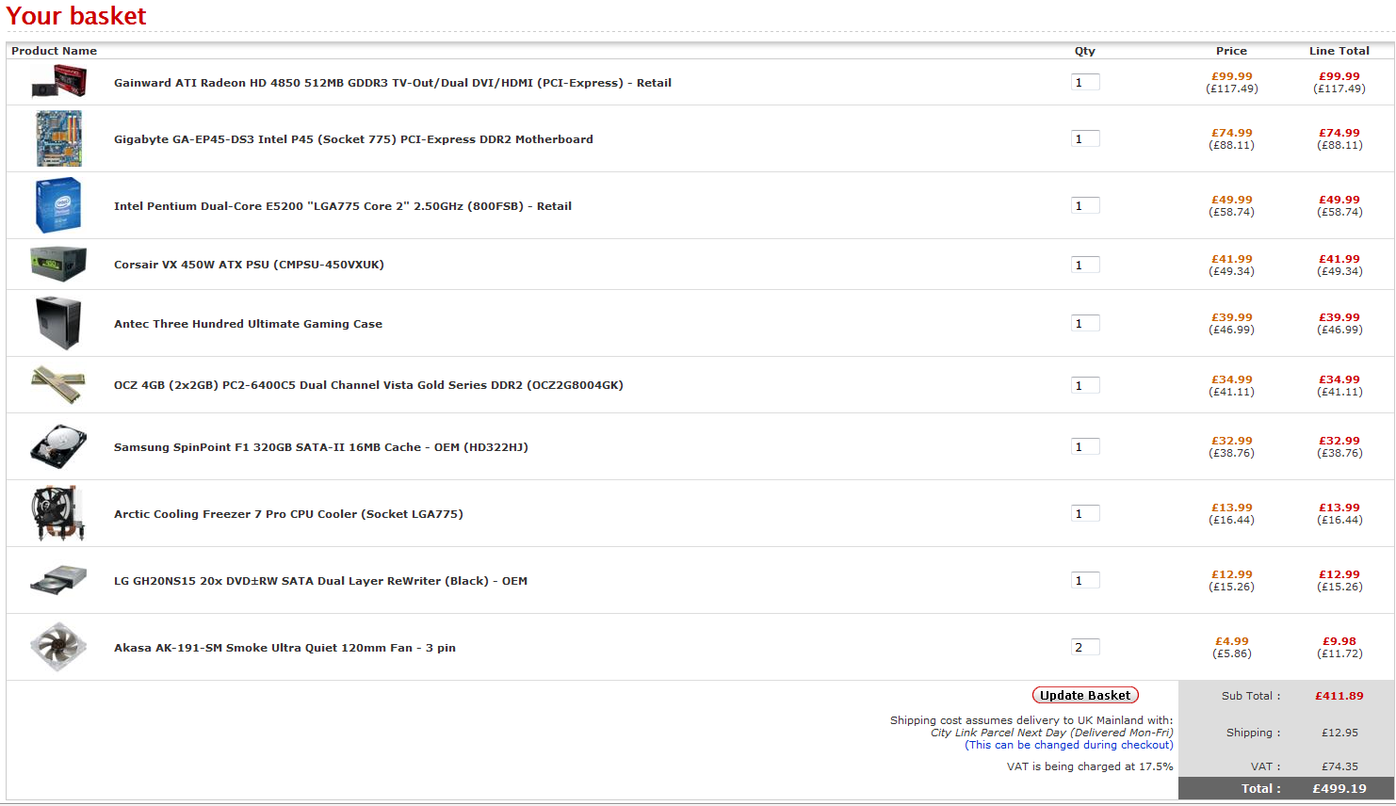This screenshot has height=806, width=1396.
Task: Open the Samsung SpinPoint hard drive image
Action: (58, 446)
